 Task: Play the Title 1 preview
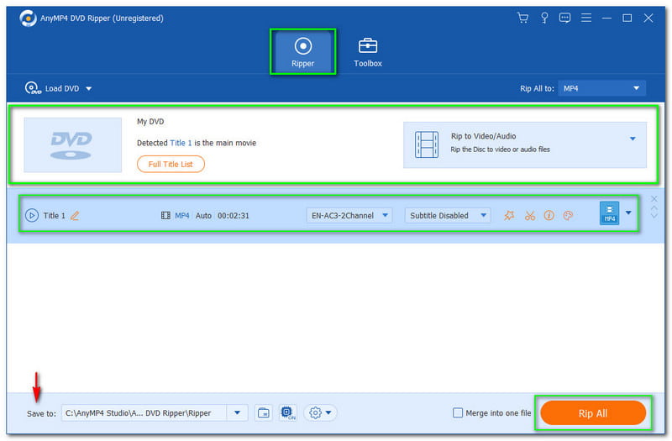coord(32,215)
